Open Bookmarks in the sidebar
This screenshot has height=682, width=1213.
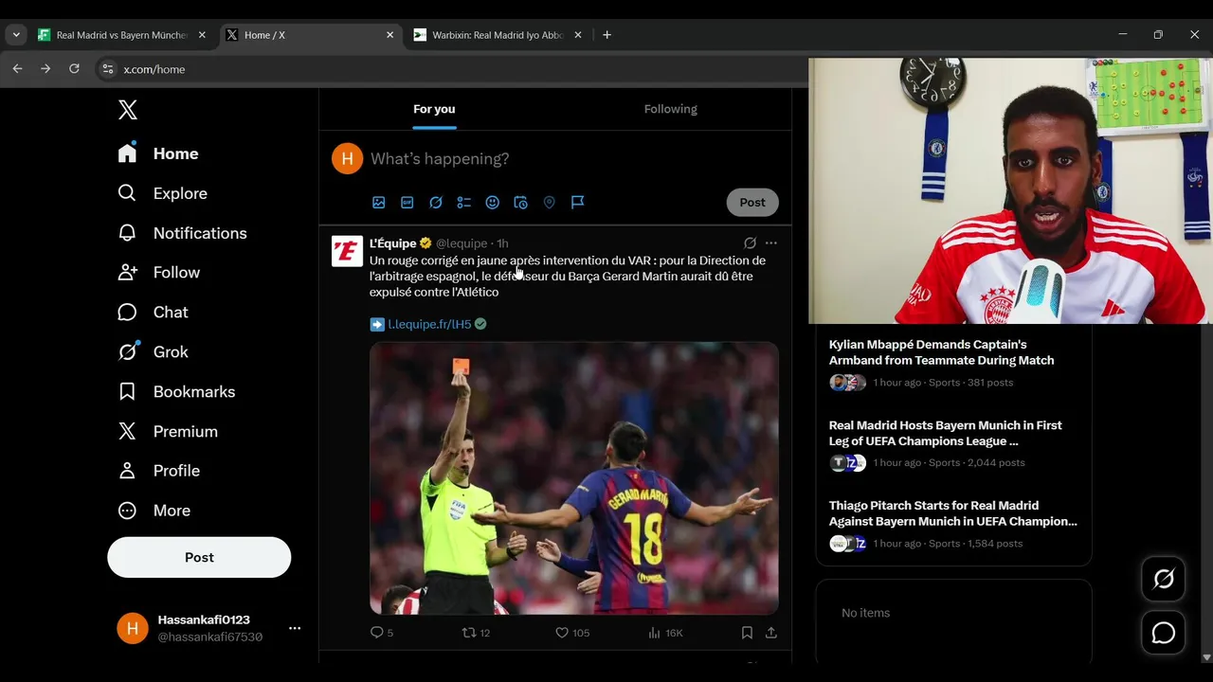pyautogui.click(x=176, y=391)
